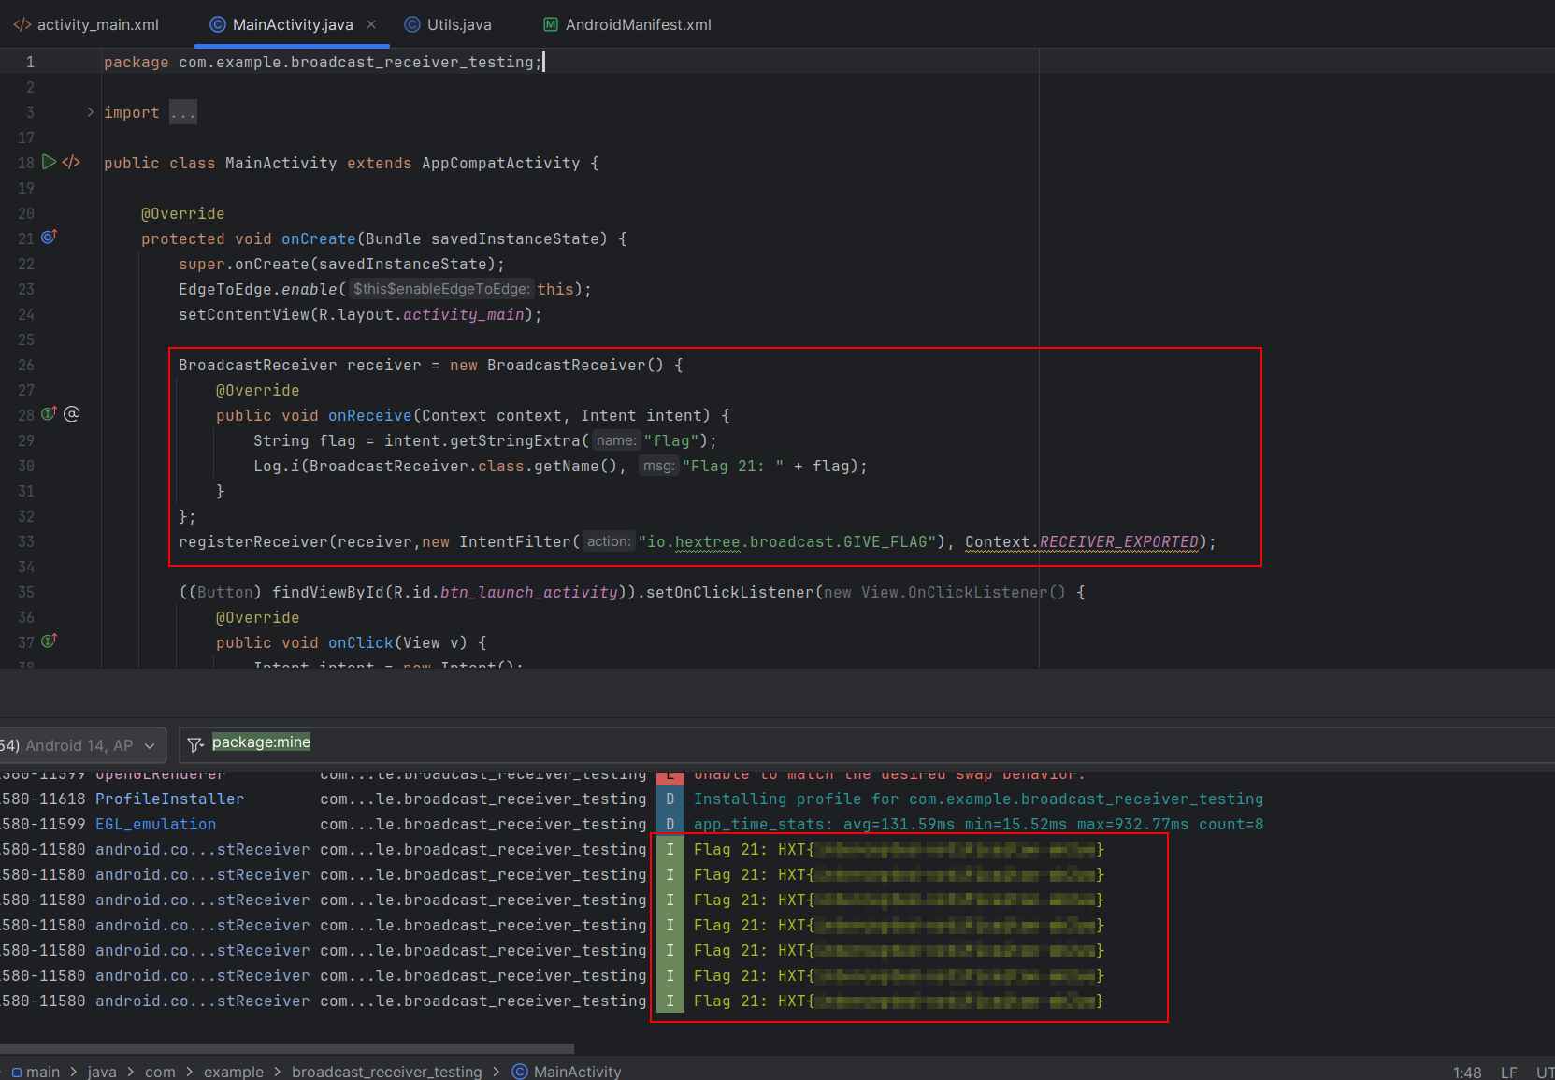1555x1080 pixels.
Task: Click the activity_main layout reference
Action: [x=463, y=315]
